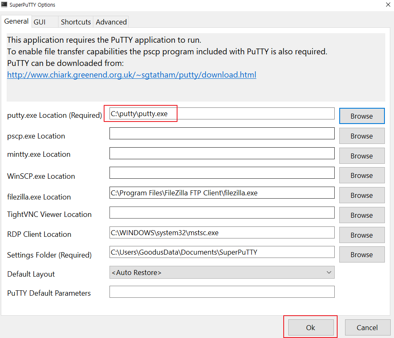Confirm options with the Ok button
394x338 pixels.
coord(311,327)
